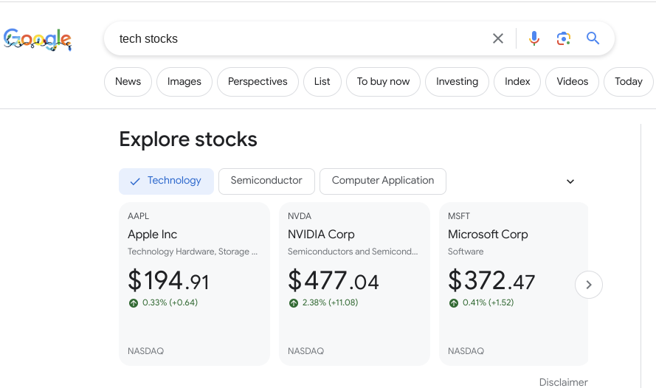Screen dimensions: 656x388
Task: Open the Google holiday logo homepage
Action: [x=38, y=39]
